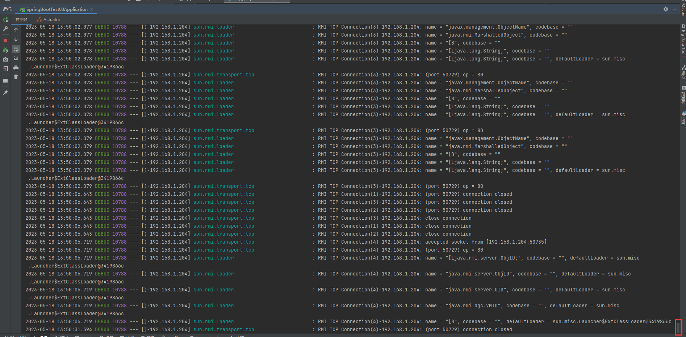
Task: Click the down arrow in console toolbar
Action: coord(16,39)
